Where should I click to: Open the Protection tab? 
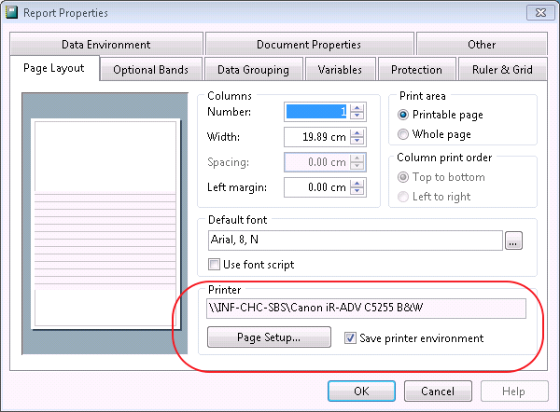click(416, 70)
